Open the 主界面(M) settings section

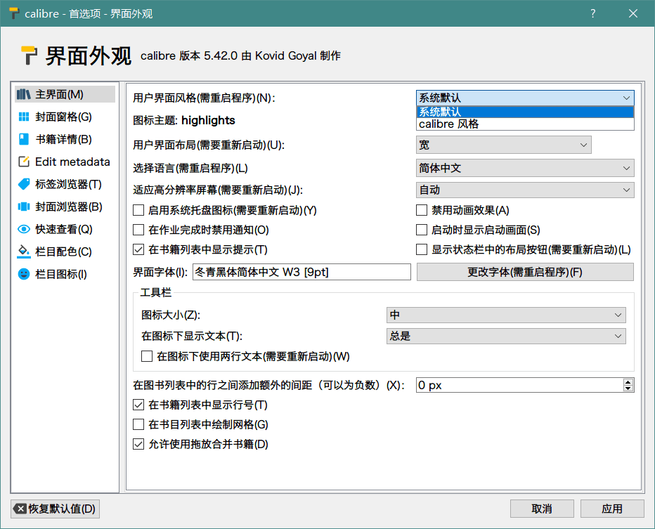pos(65,94)
